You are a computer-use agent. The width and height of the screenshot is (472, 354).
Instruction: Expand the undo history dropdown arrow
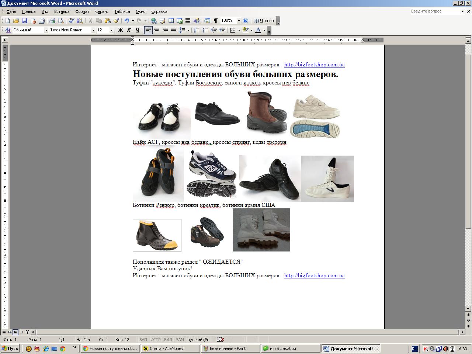point(133,21)
